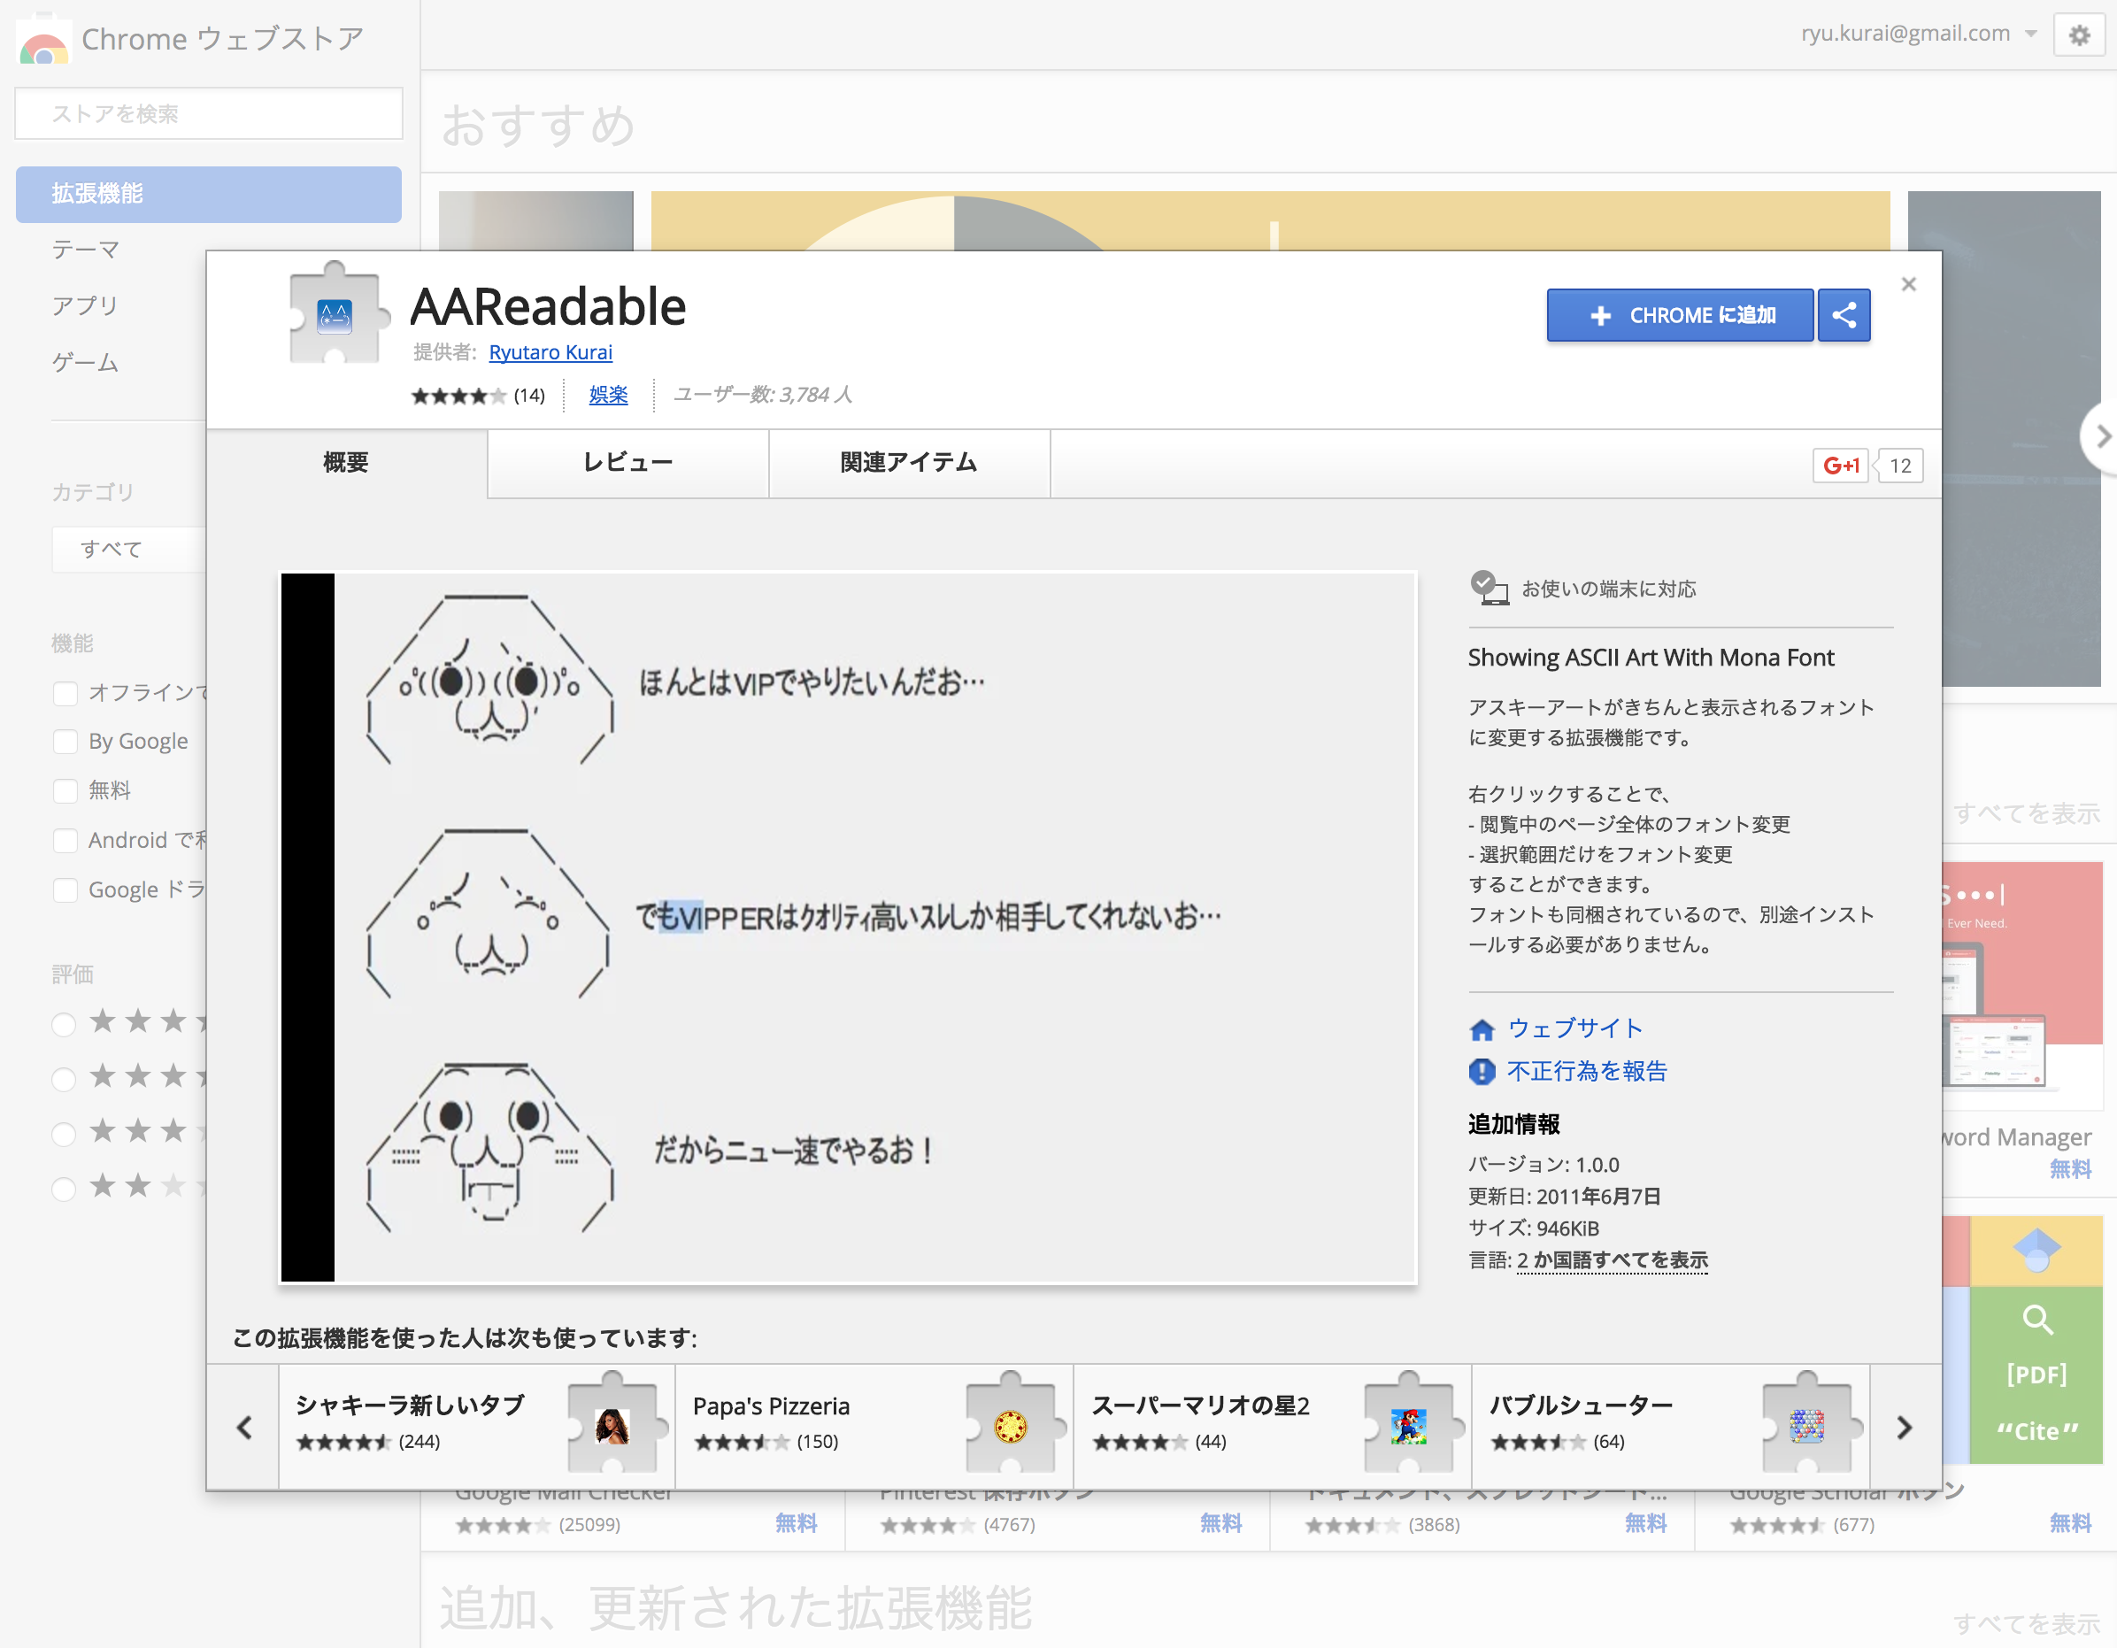Select 拡張機能 in the sidebar

click(208, 194)
